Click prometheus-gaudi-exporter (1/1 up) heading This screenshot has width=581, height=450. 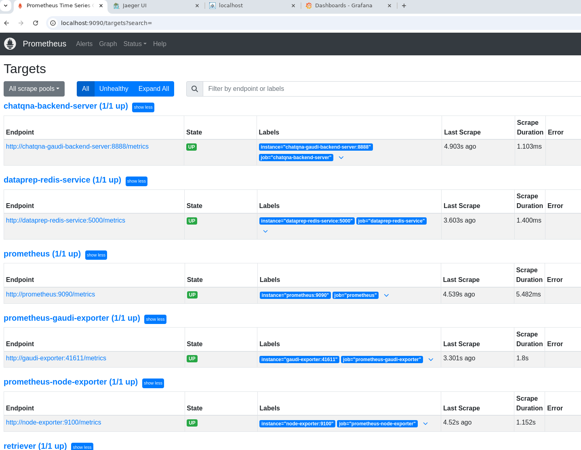point(72,318)
